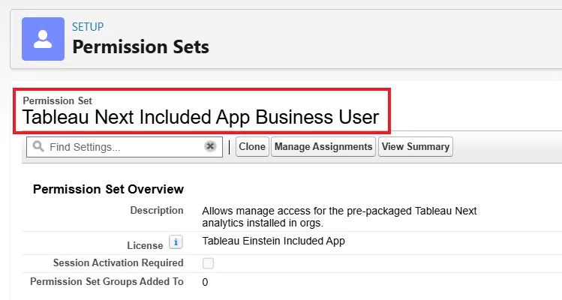This screenshot has height=300, width=562.
Task: Click the Permission Sets user icon
Action: [x=43, y=39]
